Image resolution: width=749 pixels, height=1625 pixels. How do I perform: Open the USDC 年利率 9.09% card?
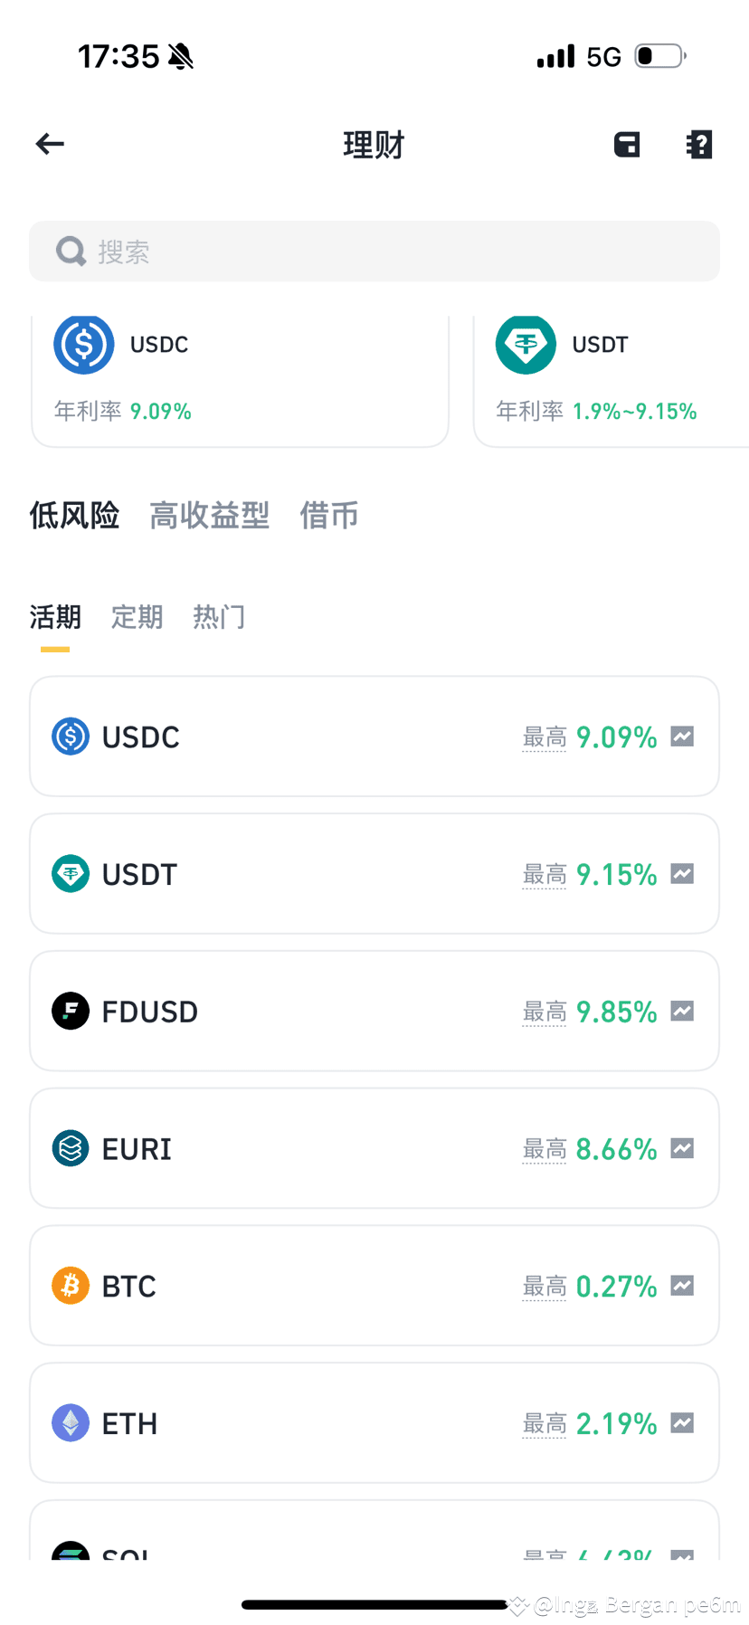(x=241, y=381)
